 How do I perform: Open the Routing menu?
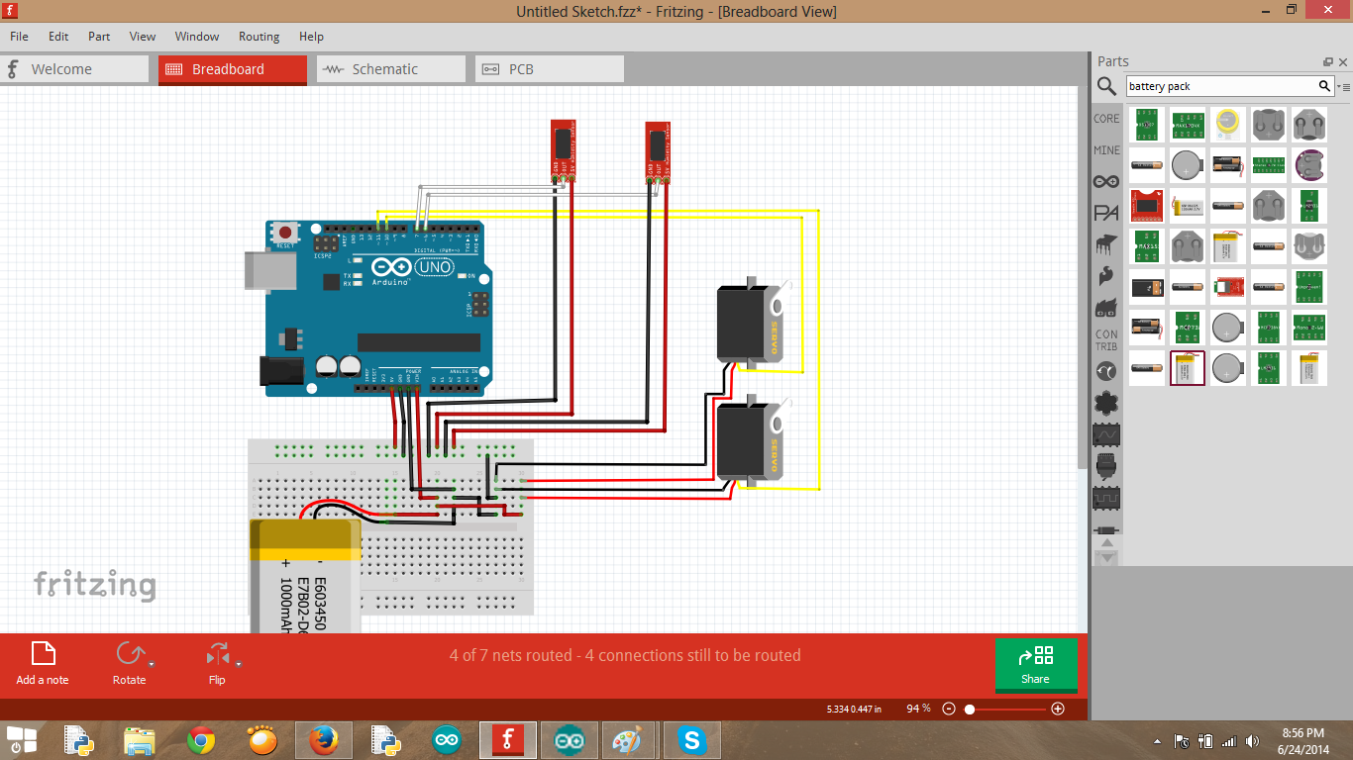point(259,37)
